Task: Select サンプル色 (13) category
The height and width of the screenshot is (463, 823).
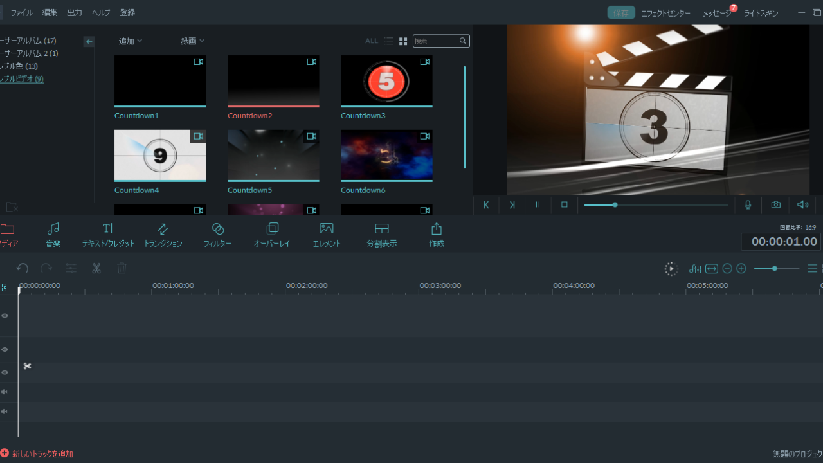Action: click(x=19, y=66)
